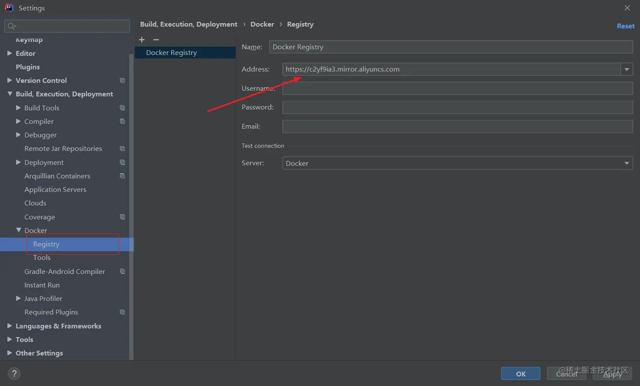Expand the Version Control node
Screen dimensions: 640x386
[x=10, y=80]
